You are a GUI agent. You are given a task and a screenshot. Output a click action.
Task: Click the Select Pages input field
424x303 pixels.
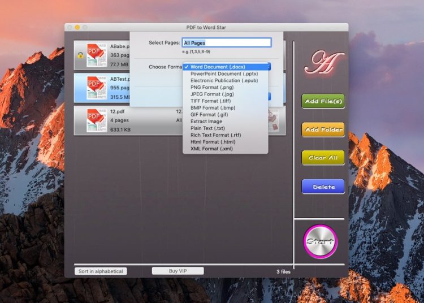(227, 42)
